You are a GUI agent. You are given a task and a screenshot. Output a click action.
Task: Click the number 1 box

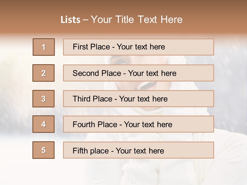44,47
